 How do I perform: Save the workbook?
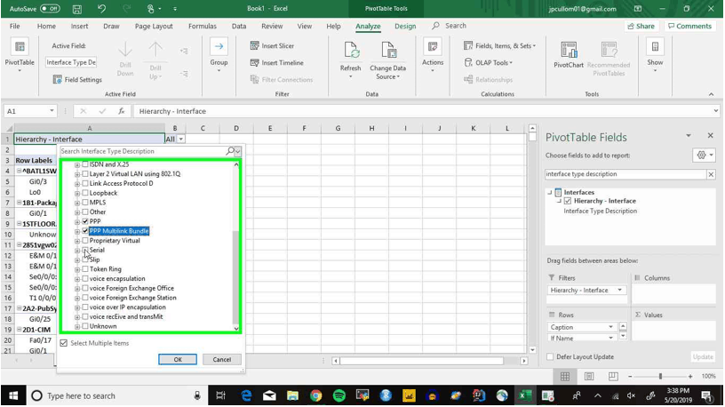(77, 9)
